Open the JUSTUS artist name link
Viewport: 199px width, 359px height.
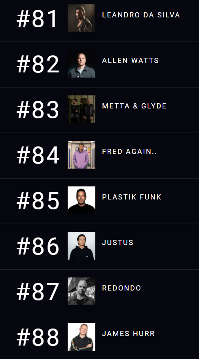[118, 243]
